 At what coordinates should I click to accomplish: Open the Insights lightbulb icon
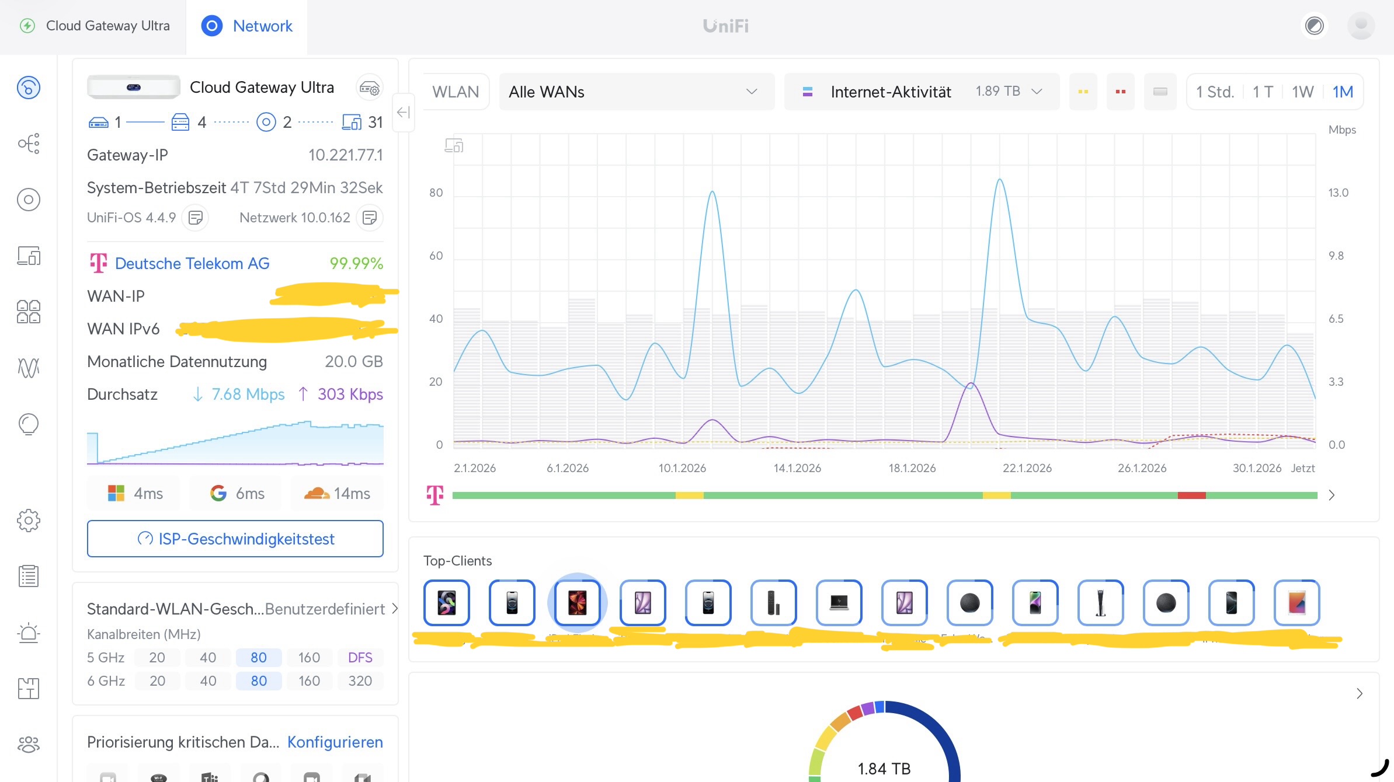29,424
